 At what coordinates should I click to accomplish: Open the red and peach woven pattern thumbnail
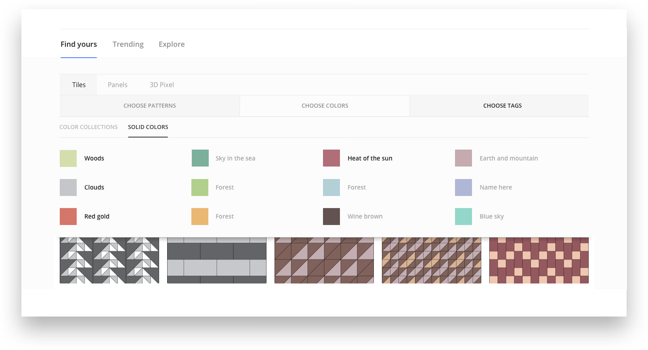539,260
